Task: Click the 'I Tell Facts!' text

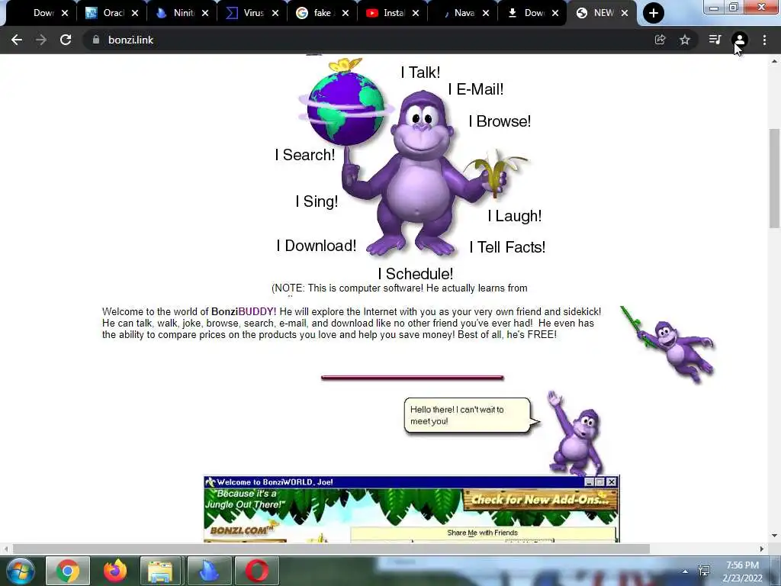Action: click(507, 247)
